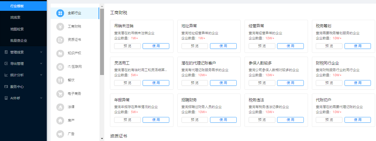Click the AI外呼 sidebar icon

point(6,98)
